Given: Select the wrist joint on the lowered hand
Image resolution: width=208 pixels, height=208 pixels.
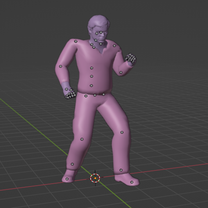Looking at the screenshot, I should click(67, 89).
